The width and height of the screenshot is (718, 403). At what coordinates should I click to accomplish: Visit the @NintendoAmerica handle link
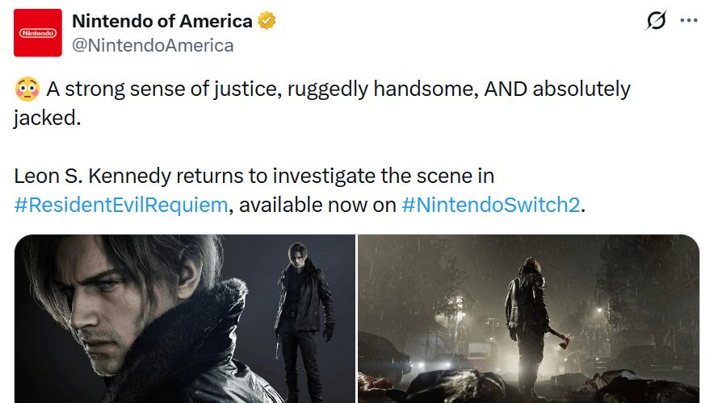(153, 45)
